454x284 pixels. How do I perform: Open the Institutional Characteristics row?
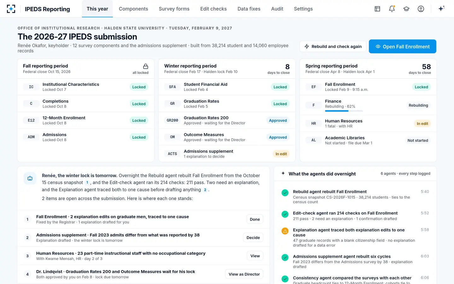[86, 87]
